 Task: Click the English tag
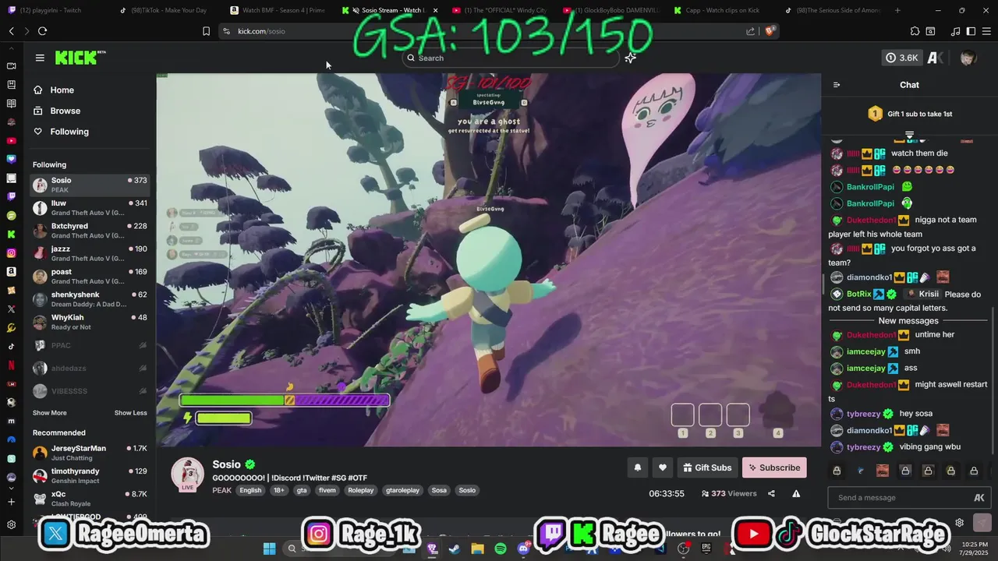click(250, 490)
